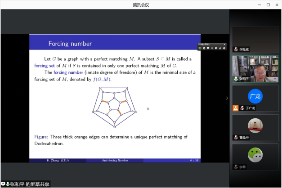Click green microphone icon beside 张和平

pyautogui.click(x=236, y=79)
